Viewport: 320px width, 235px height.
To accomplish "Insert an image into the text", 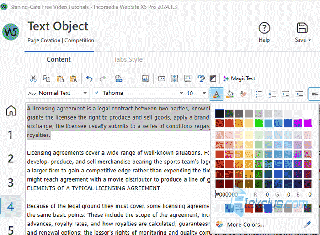I will point(145,78).
